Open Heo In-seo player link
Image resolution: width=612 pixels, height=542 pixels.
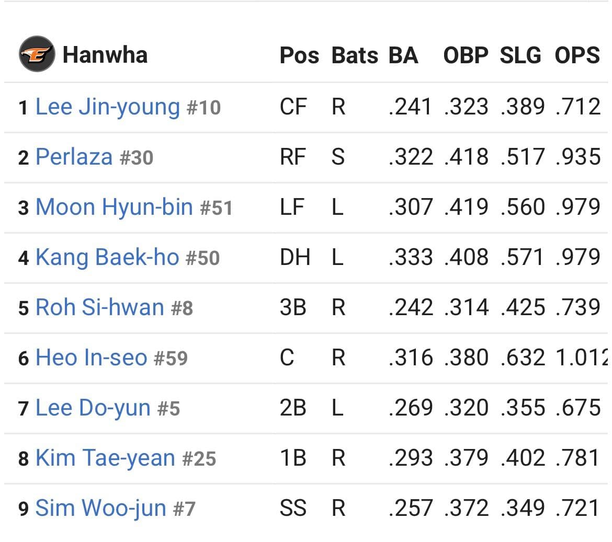(92, 358)
